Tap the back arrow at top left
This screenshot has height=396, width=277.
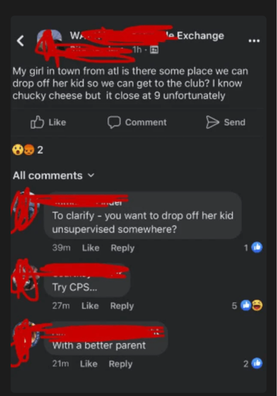click(21, 41)
